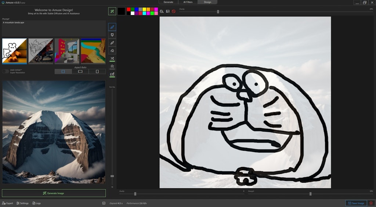The width and height of the screenshot is (376, 207).
Task: Select the pen drawing tool
Action: click(x=112, y=27)
